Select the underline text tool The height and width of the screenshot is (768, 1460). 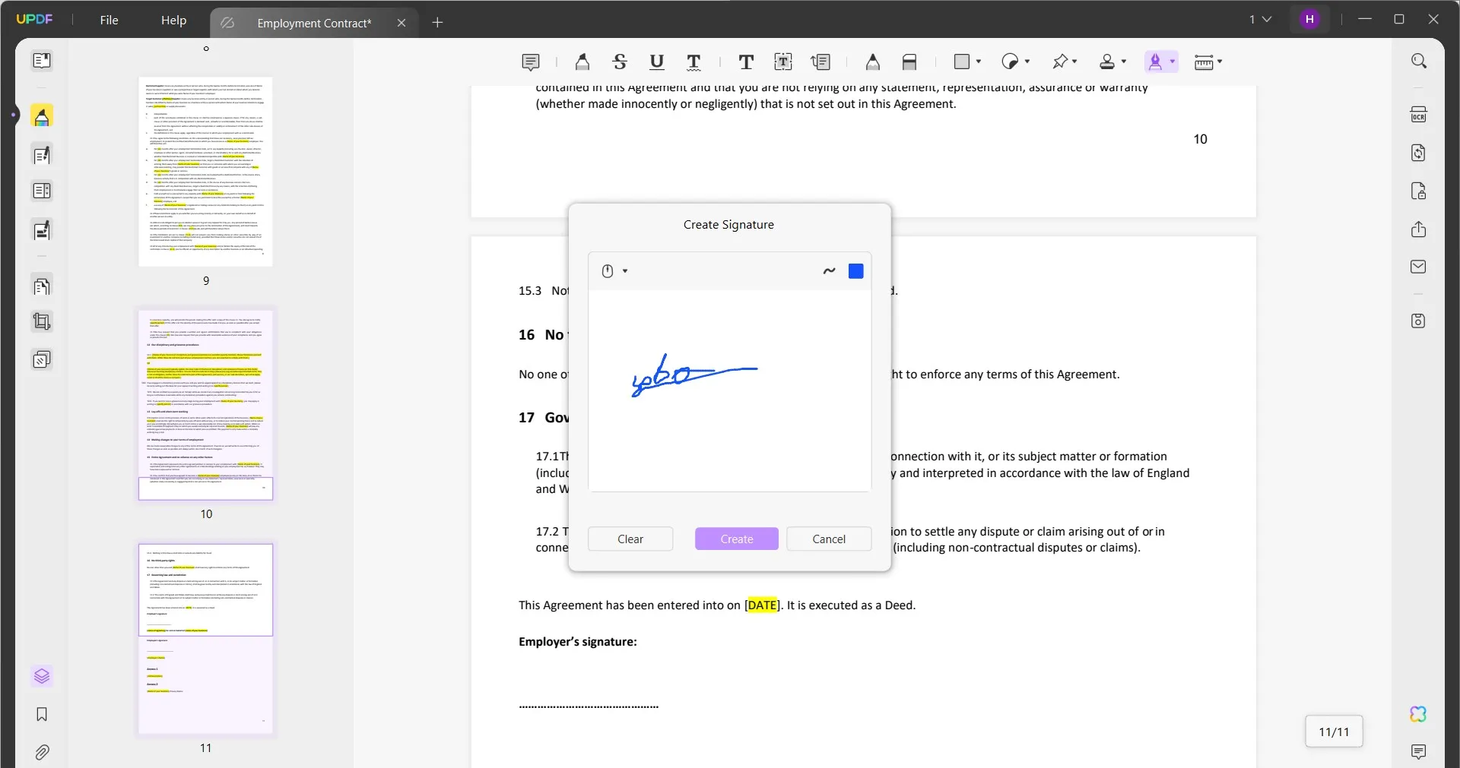click(657, 62)
